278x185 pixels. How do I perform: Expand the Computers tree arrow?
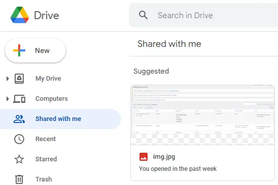tap(8, 99)
